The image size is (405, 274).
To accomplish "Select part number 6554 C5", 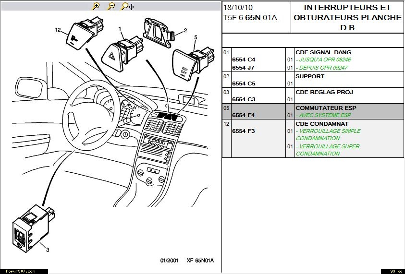I will (244, 83).
